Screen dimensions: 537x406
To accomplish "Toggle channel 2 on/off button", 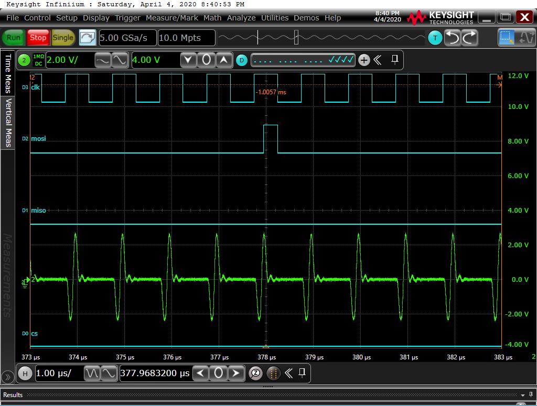I will click(24, 60).
